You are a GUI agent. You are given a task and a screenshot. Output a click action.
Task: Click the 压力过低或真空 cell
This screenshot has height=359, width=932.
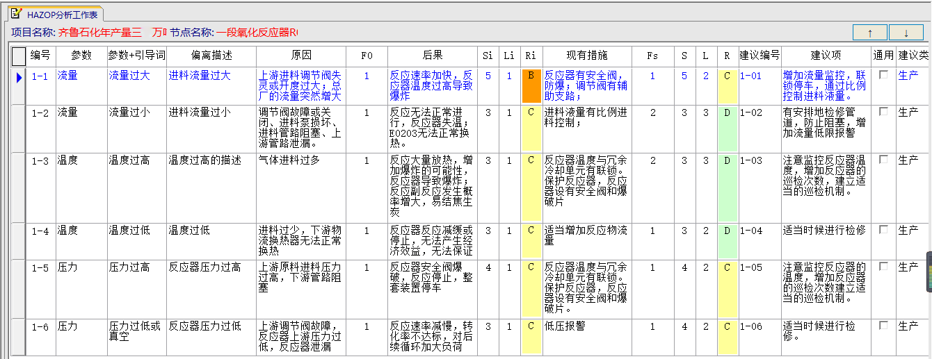[136, 337]
